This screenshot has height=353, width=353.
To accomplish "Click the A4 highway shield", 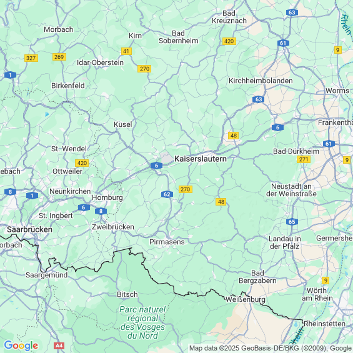I will click(x=59, y=346).
